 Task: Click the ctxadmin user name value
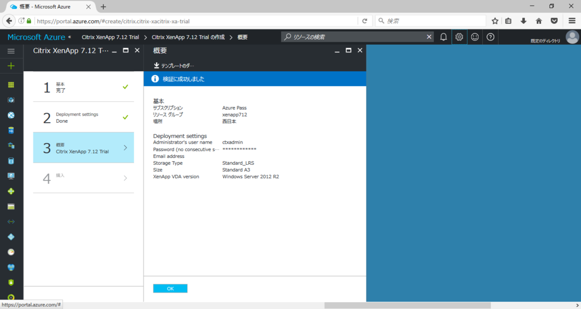click(x=232, y=142)
